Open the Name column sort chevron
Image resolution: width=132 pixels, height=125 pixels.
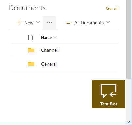(55, 37)
